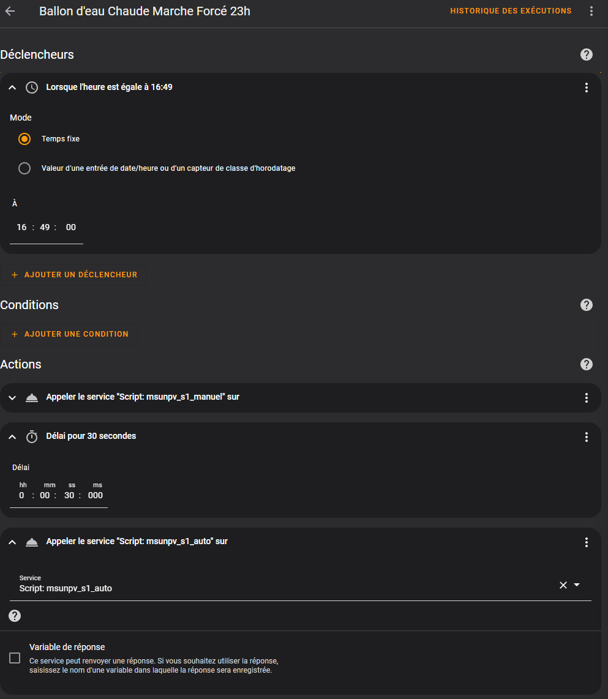The height and width of the screenshot is (699, 608).
Task: Clear the selected service with the X
Action: tap(563, 585)
